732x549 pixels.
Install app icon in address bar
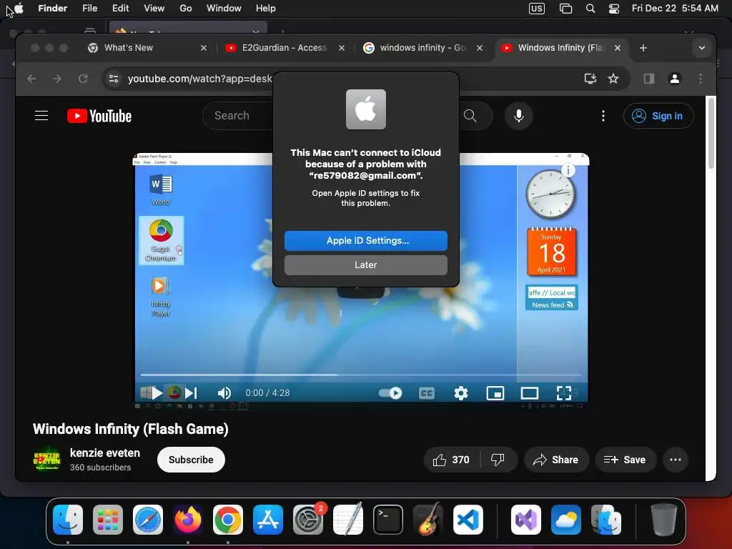[x=590, y=79]
